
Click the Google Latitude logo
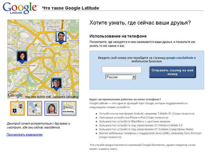tap(20, 8)
